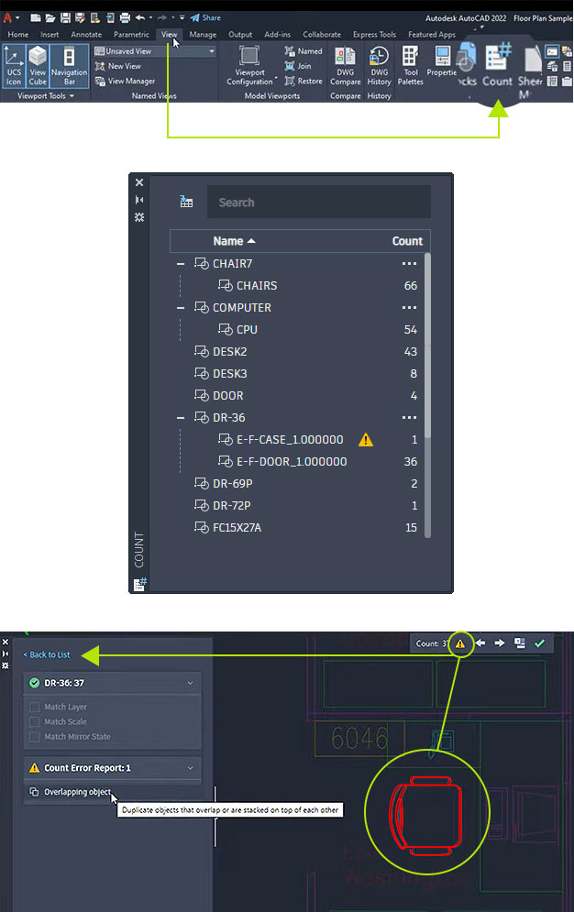The image size is (574, 912).
Task: Open the Tool Palettes
Action: 410,65
